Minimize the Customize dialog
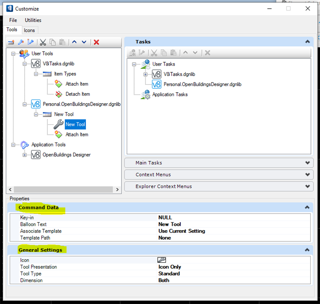The image size is (320, 304). (x=269, y=9)
